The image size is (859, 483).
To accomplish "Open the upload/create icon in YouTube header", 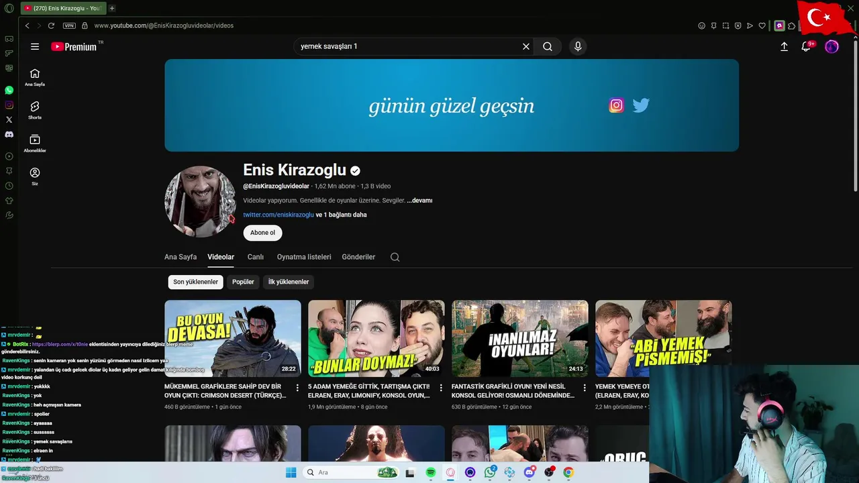I will click(784, 46).
